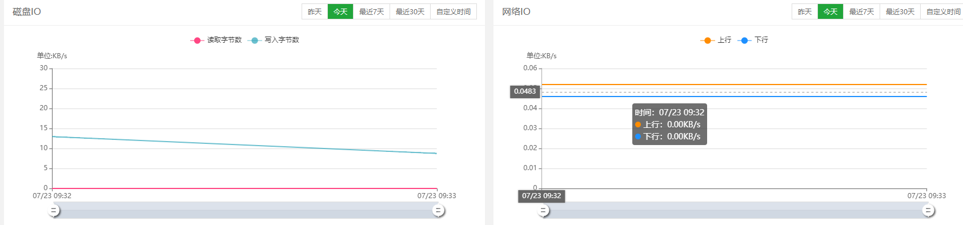
Task: Toggle the 上行 legend series marker
Action: point(708,40)
